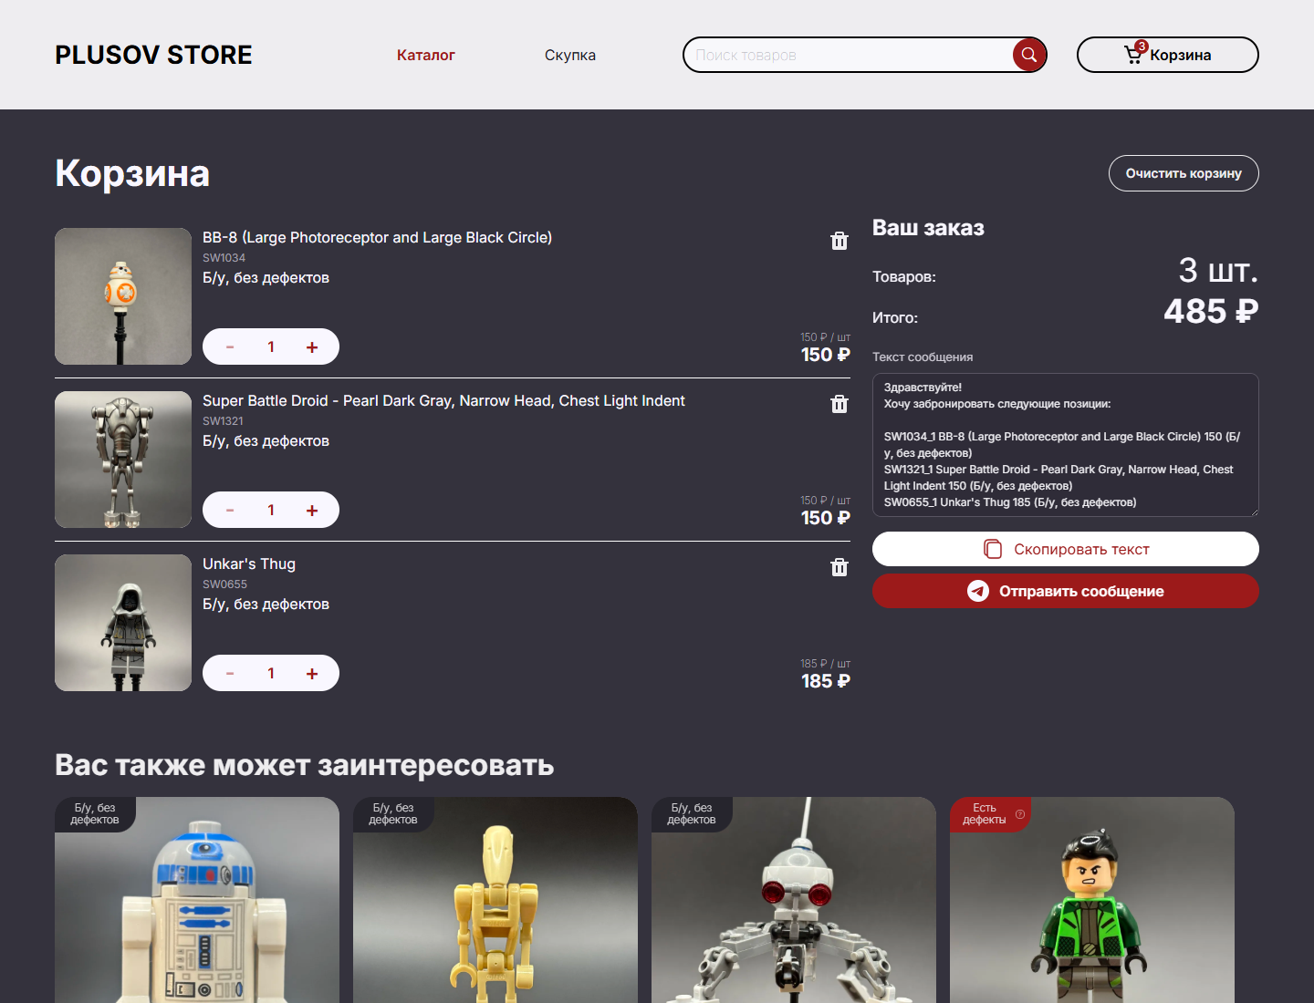Open the R2-D2 recommended product card
Viewport: 1314px width, 1003px height.
(197, 900)
